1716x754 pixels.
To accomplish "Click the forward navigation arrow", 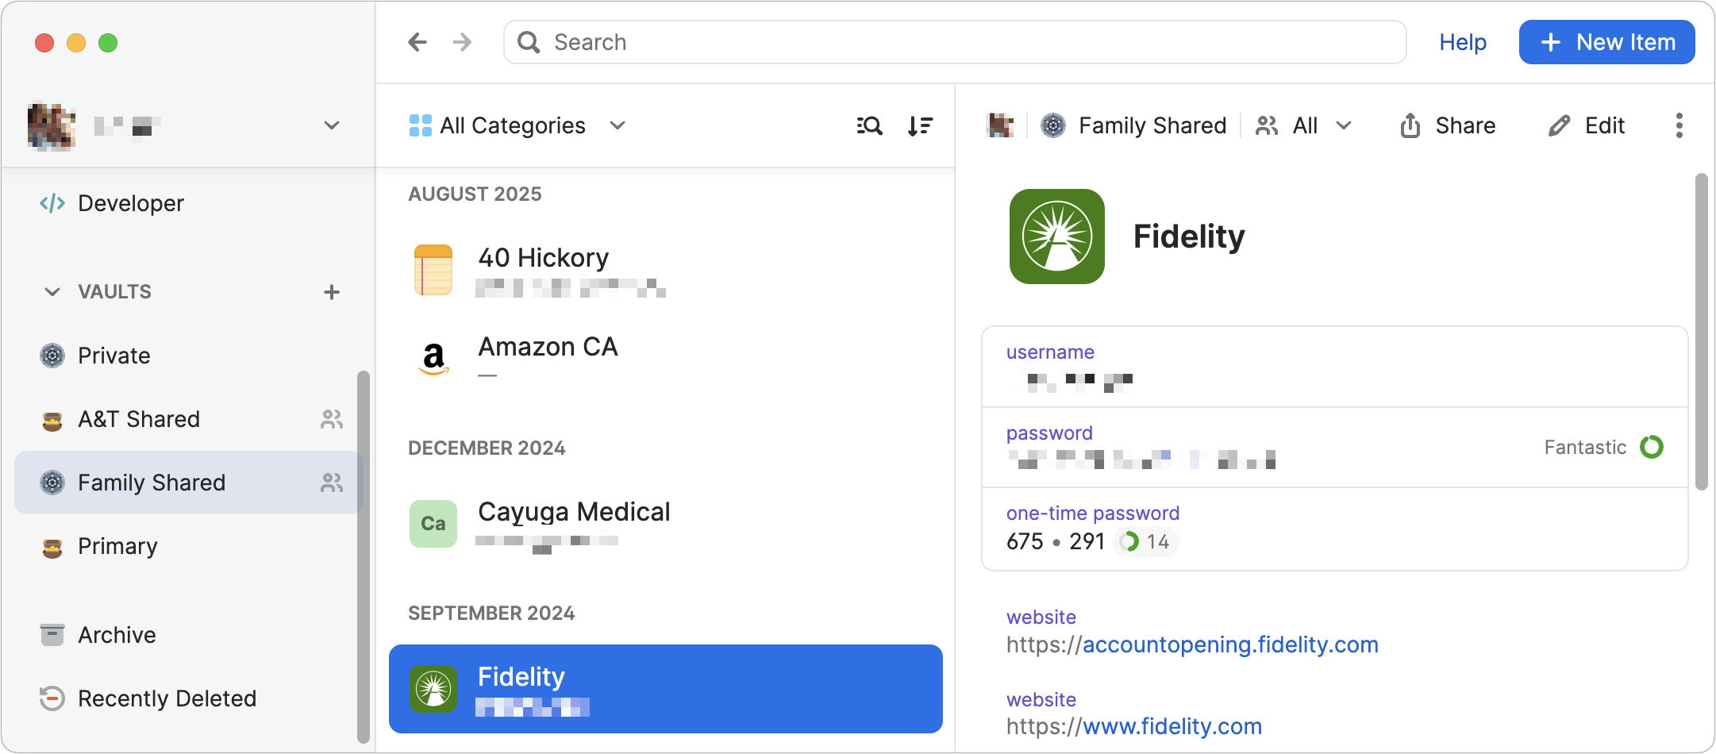I will tap(462, 42).
